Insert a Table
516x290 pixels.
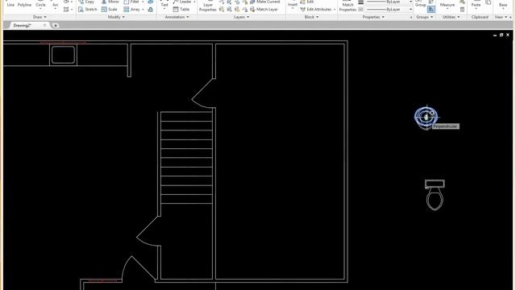pos(181,9)
